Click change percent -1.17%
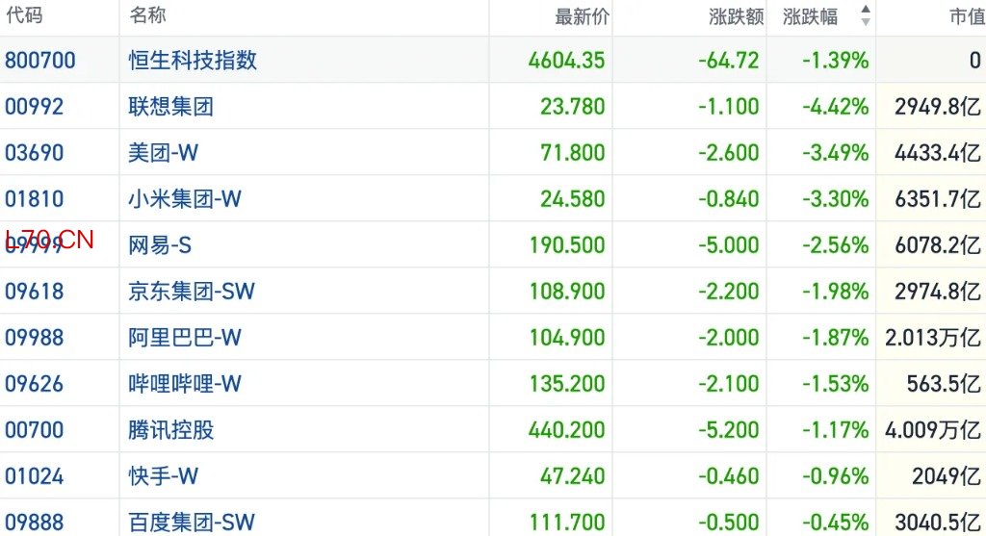Image resolution: width=986 pixels, height=536 pixels. point(836,430)
